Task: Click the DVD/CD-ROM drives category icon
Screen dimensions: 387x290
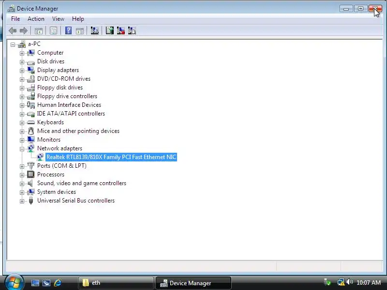Action: tap(31, 79)
